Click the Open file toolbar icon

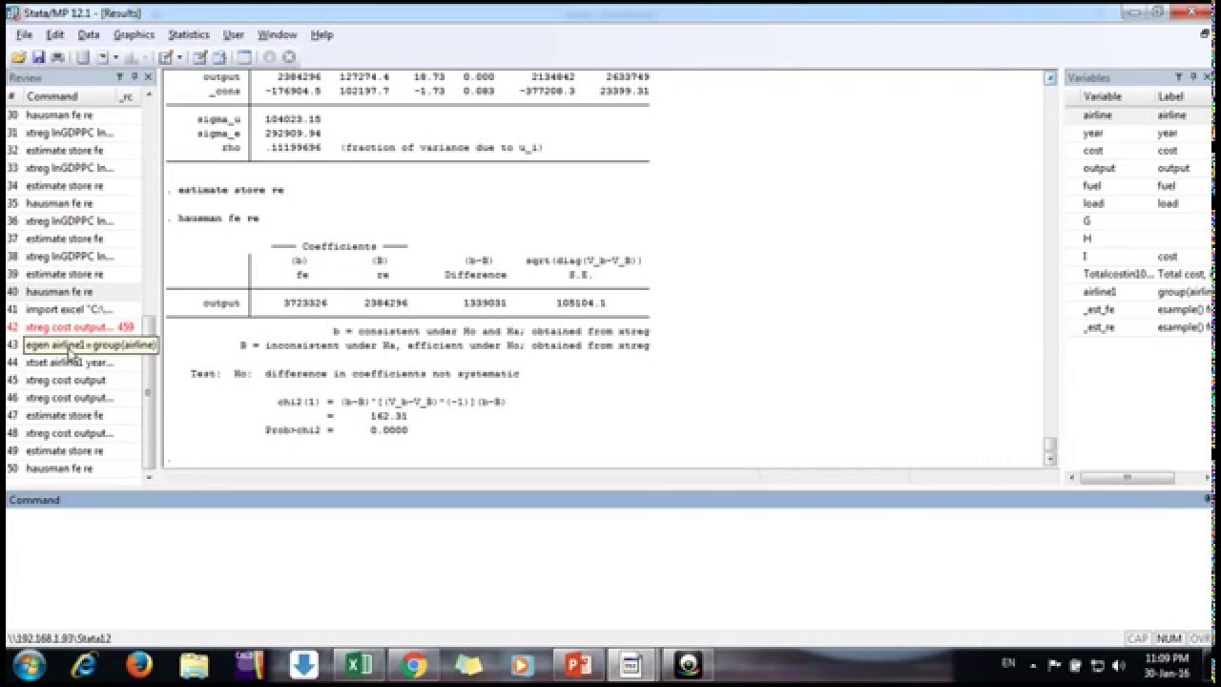coord(18,57)
